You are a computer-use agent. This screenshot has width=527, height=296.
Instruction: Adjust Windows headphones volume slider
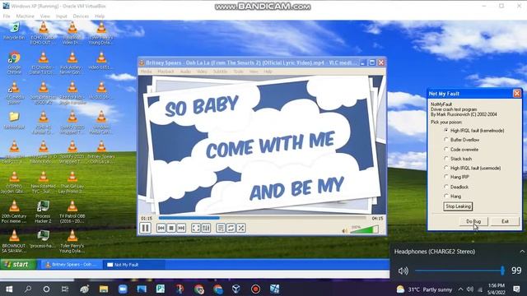point(459,271)
